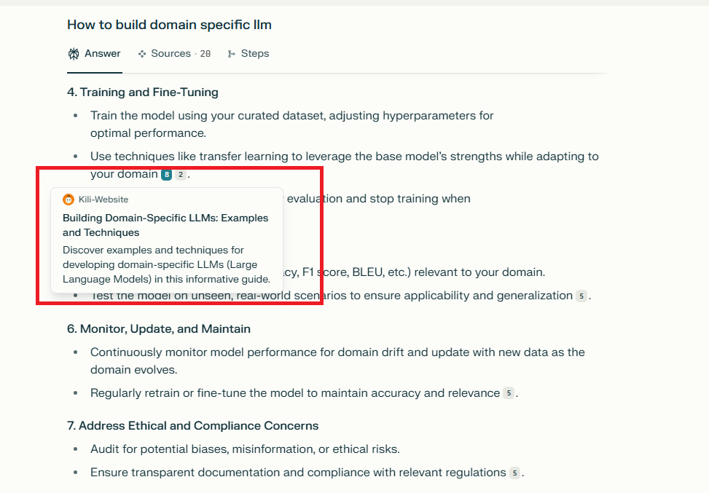Click the sources count number 20
Screen dimensions: 709x493
pyautogui.click(x=205, y=54)
